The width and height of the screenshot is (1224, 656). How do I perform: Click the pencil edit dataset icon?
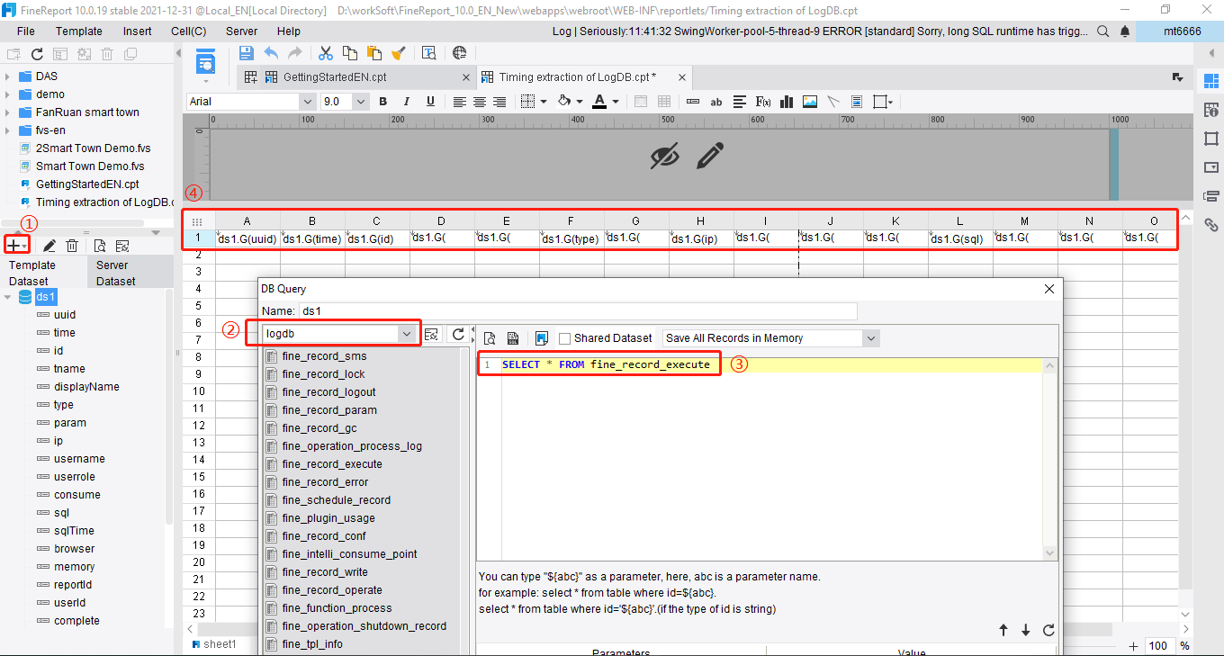tap(49, 245)
